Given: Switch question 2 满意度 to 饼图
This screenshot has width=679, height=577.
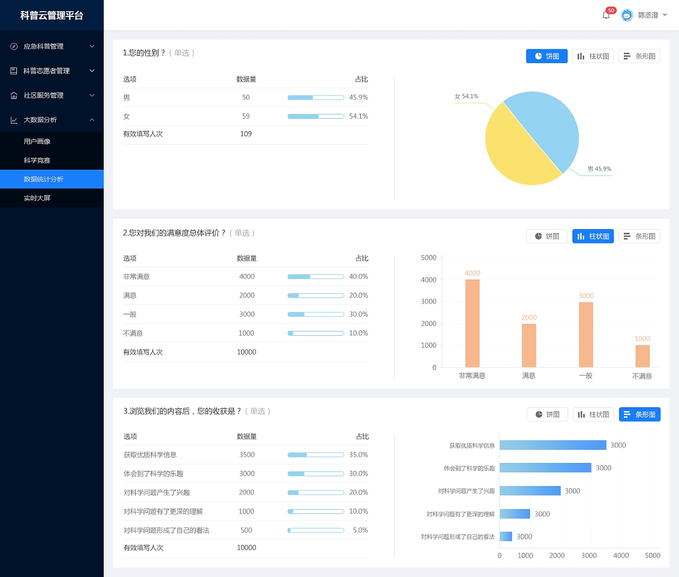Looking at the screenshot, I should [546, 237].
